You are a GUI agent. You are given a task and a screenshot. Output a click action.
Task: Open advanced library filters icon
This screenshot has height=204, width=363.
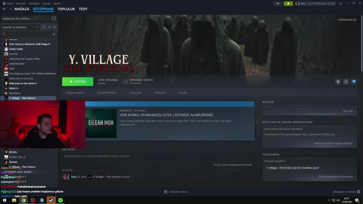click(54, 34)
